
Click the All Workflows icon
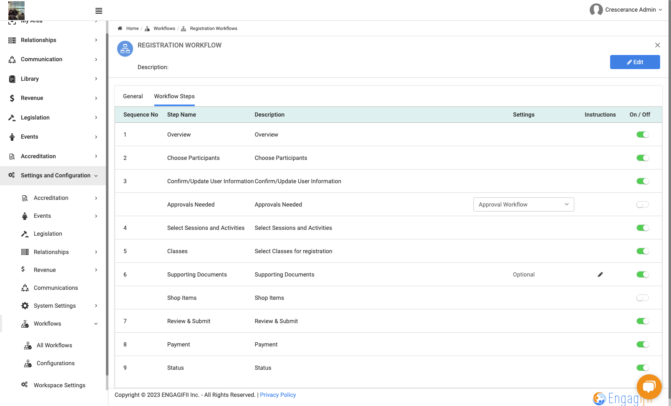(x=28, y=346)
